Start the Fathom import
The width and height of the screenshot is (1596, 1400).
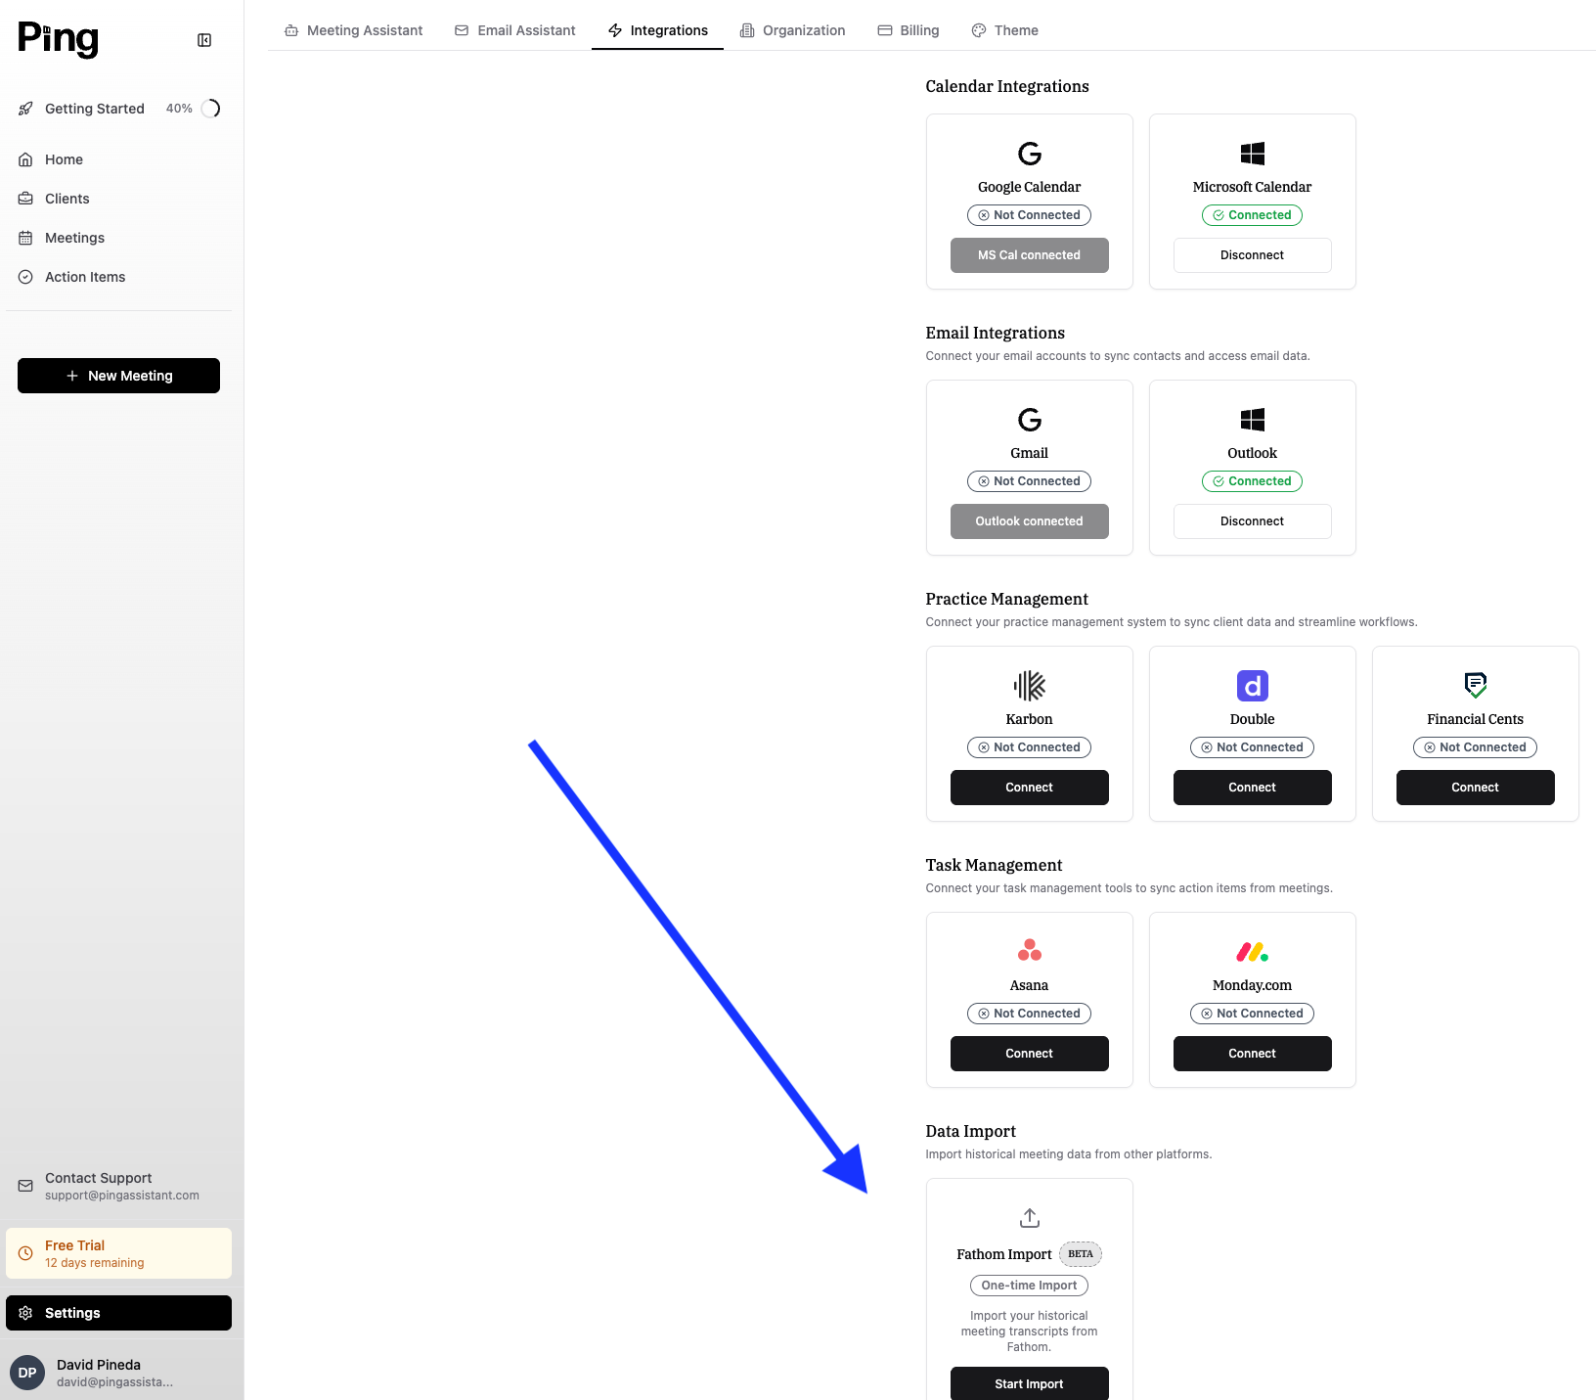1029,1383
